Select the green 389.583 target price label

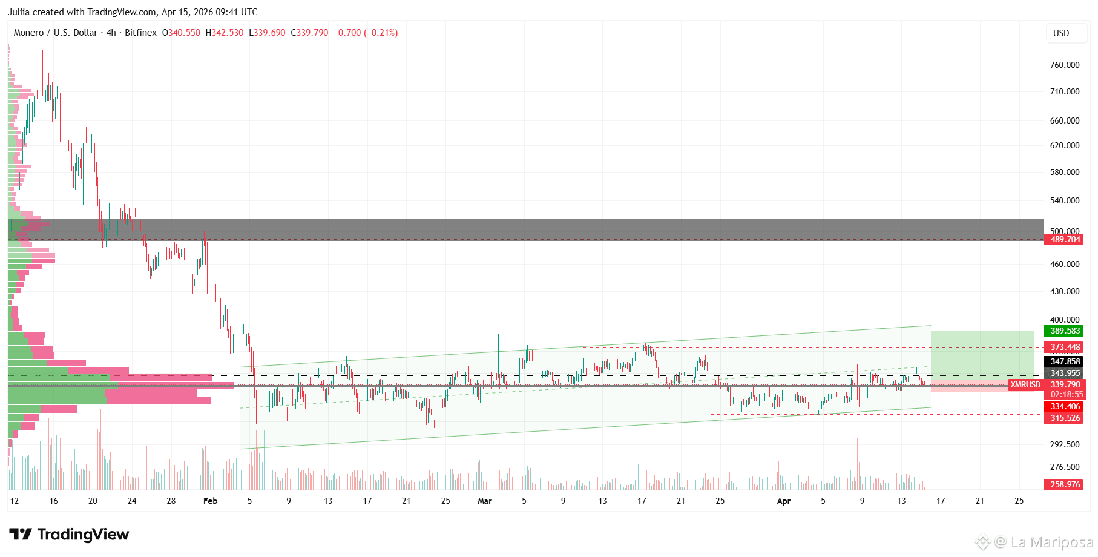coord(1064,331)
